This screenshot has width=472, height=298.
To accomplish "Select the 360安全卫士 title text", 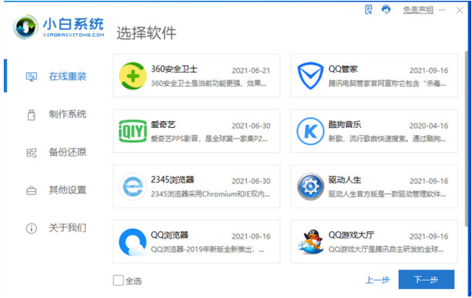I will [x=174, y=69].
